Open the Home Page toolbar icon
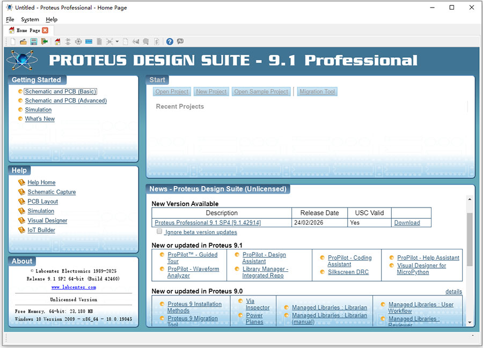 click(57, 41)
